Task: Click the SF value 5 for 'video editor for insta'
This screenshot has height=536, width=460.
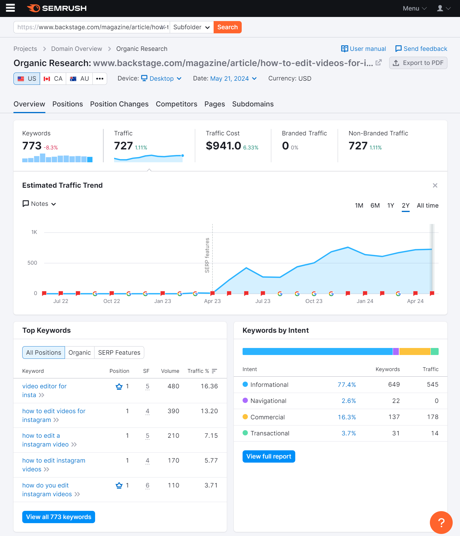Action: 147,387
